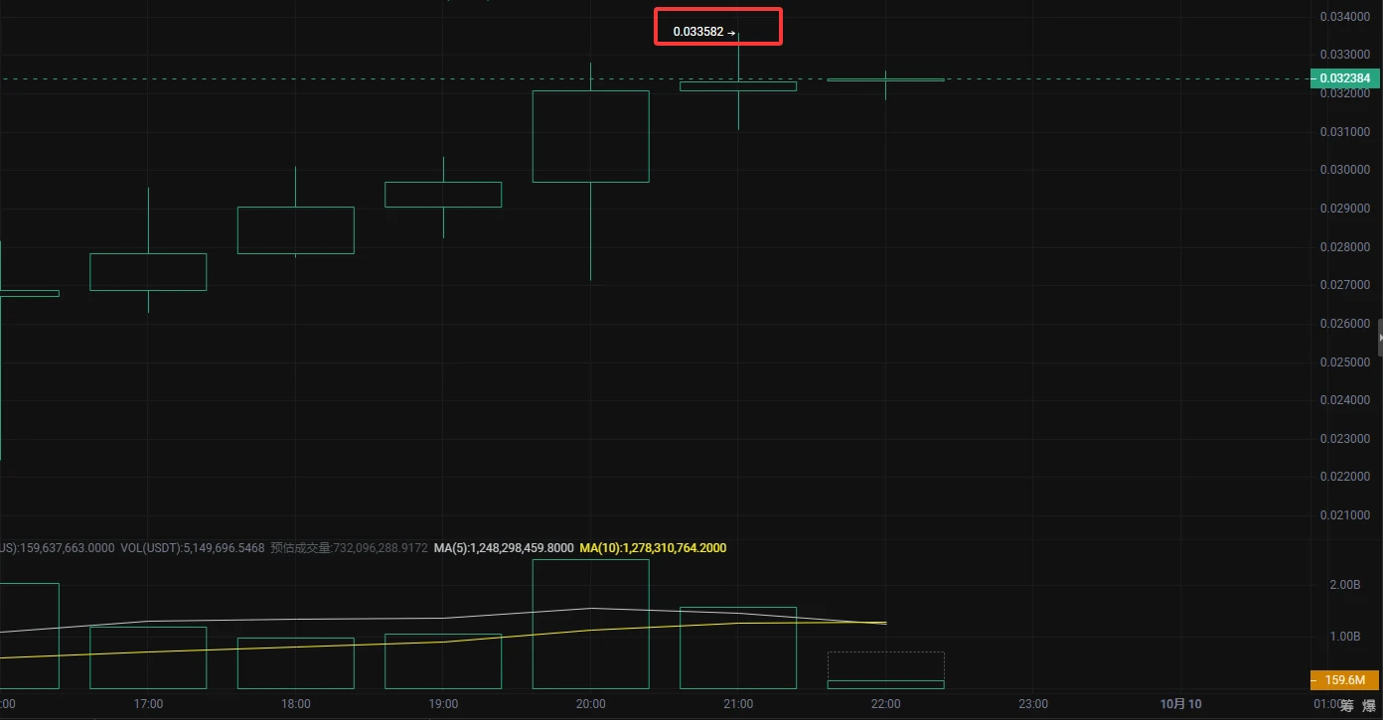Click the 10月 10 date label on time axis

click(1180, 704)
